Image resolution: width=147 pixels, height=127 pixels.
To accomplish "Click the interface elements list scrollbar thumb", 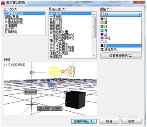I will tap(94, 27).
